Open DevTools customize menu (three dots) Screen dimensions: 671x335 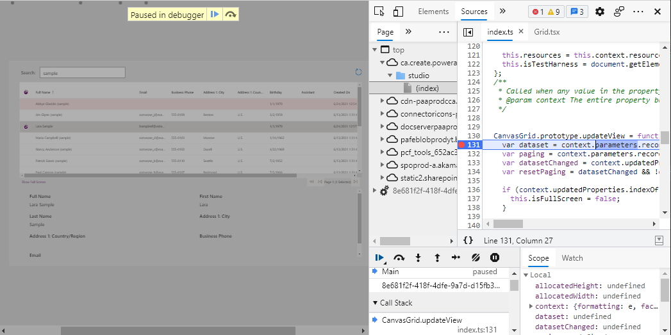pos(638,12)
